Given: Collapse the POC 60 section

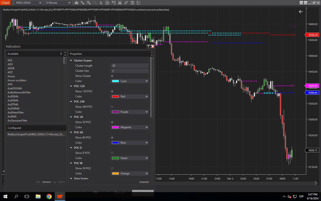Looking at the screenshot, I should (x=71, y=132).
